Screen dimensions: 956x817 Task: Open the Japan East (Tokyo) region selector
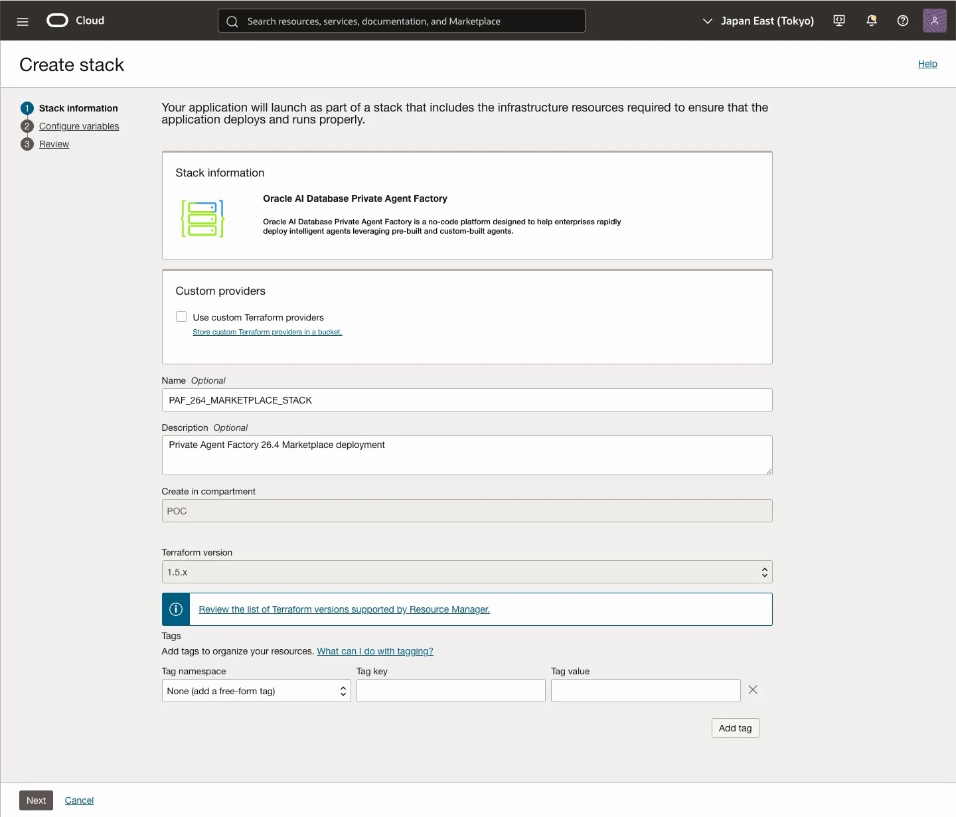coord(758,21)
